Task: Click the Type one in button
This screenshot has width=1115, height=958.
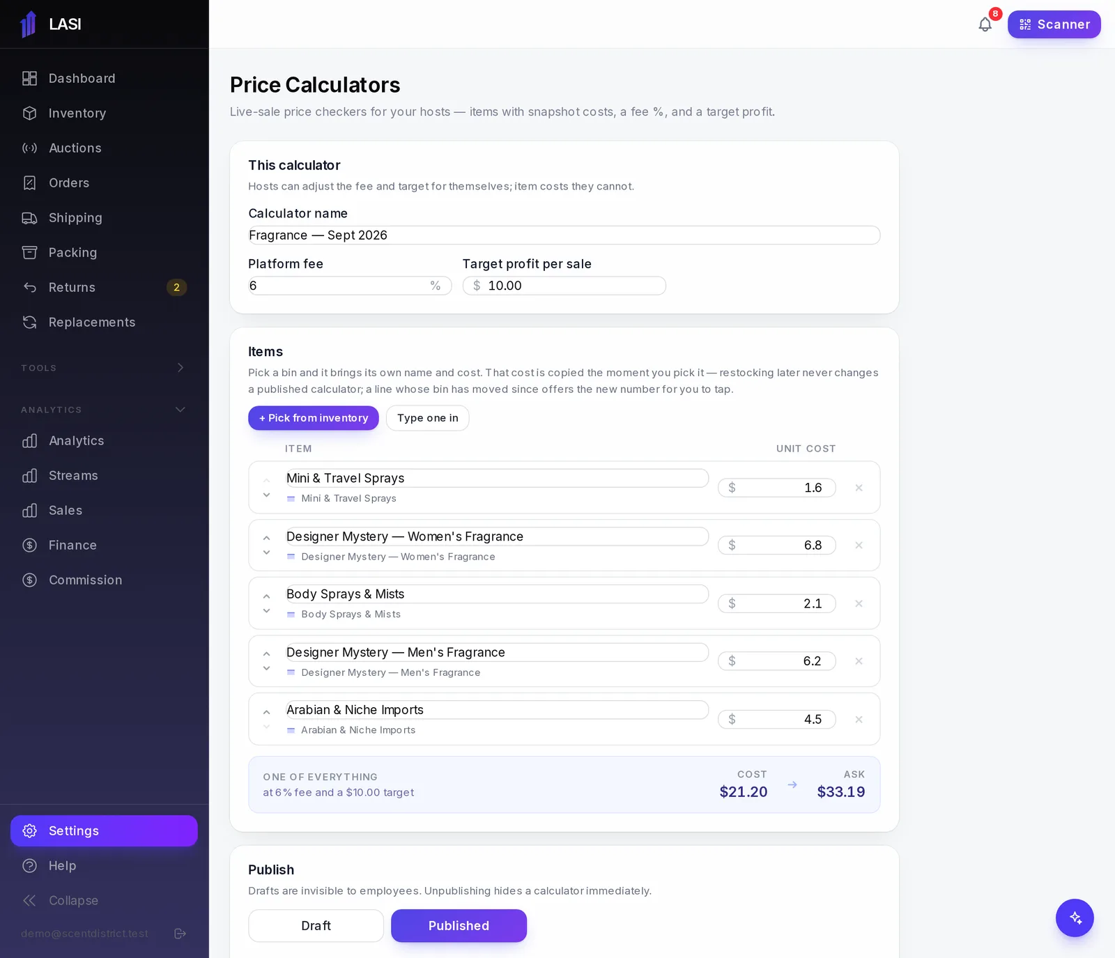Action: 427,418
